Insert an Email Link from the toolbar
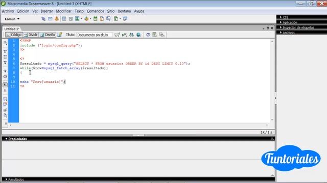Screen dimensions: 327x183 coord(50,19)
